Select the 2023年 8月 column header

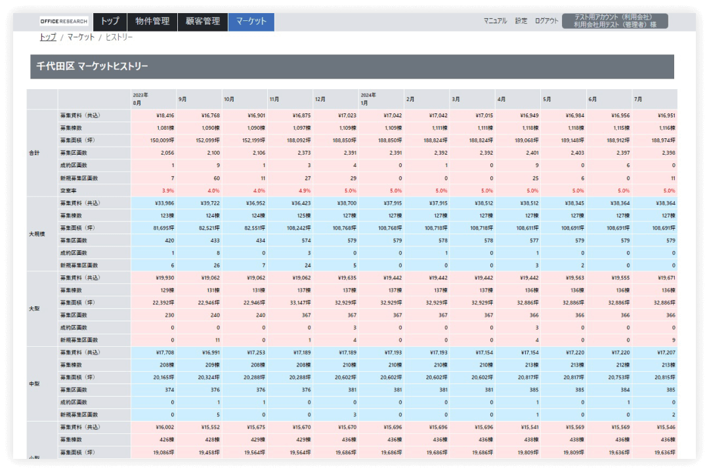point(153,99)
